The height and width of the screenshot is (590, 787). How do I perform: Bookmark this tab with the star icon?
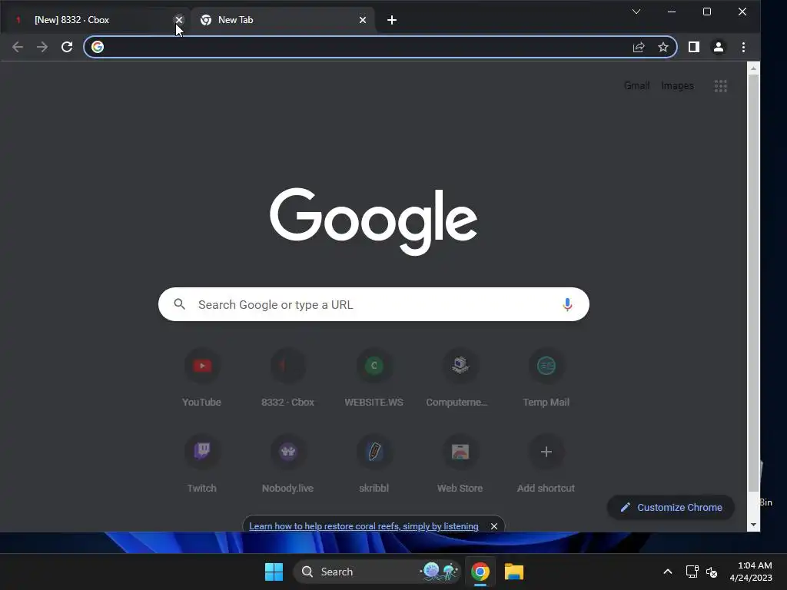coord(663,47)
